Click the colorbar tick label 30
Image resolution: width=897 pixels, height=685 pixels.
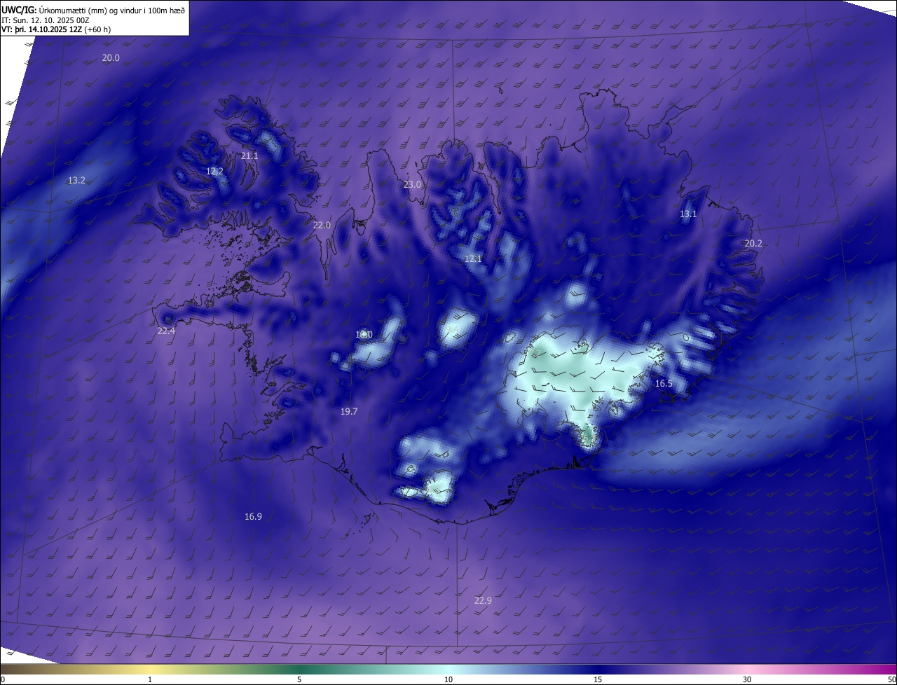(x=747, y=680)
